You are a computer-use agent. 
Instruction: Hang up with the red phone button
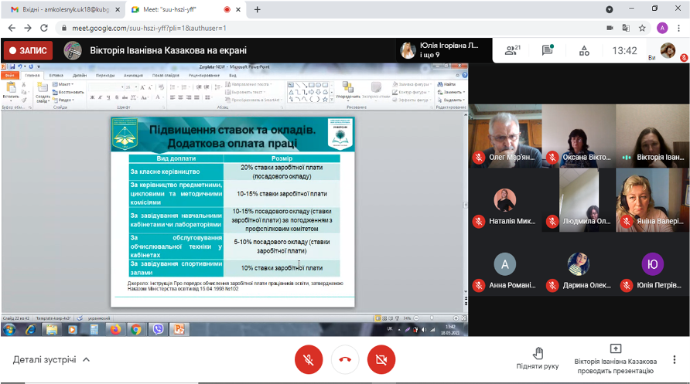pos(345,359)
